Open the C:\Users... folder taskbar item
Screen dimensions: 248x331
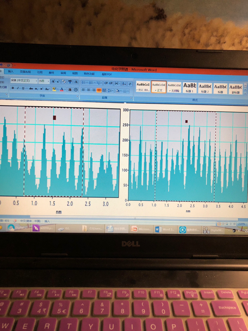pyautogui.click(x=93, y=228)
